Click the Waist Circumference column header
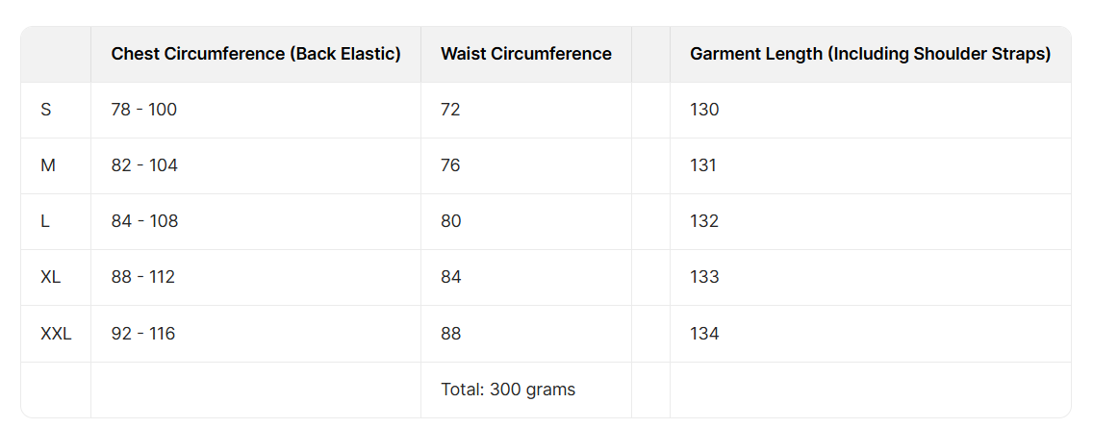 (x=526, y=54)
